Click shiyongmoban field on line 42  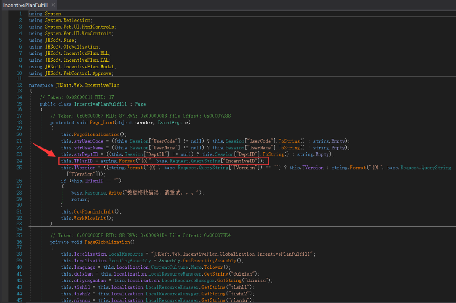pos(90,281)
